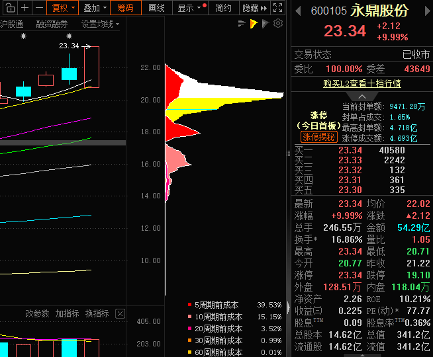Viewport: 433px width, 357px height.
Task: Click the 买五 price 23.30 row
Action: coord(350,190)
